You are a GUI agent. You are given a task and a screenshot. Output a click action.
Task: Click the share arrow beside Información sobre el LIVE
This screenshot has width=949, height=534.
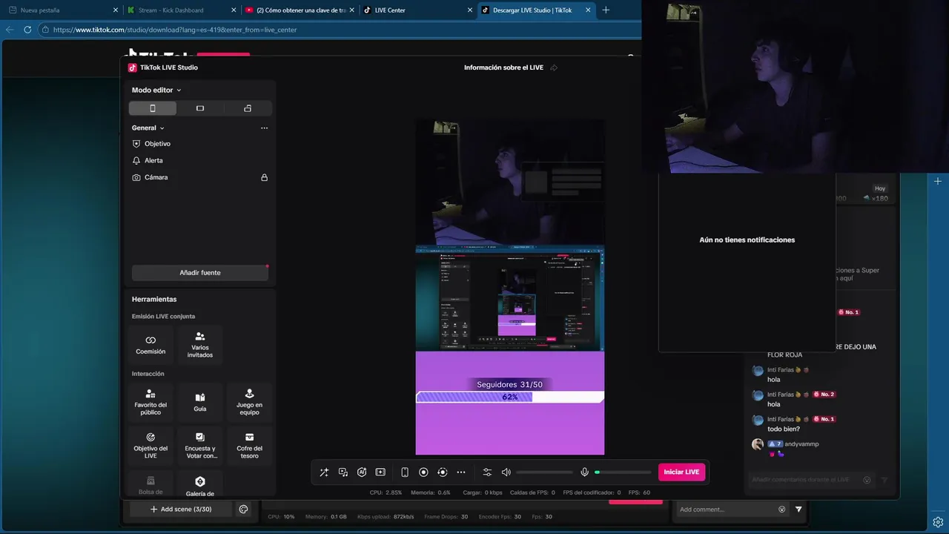click(x=554, y=67)
